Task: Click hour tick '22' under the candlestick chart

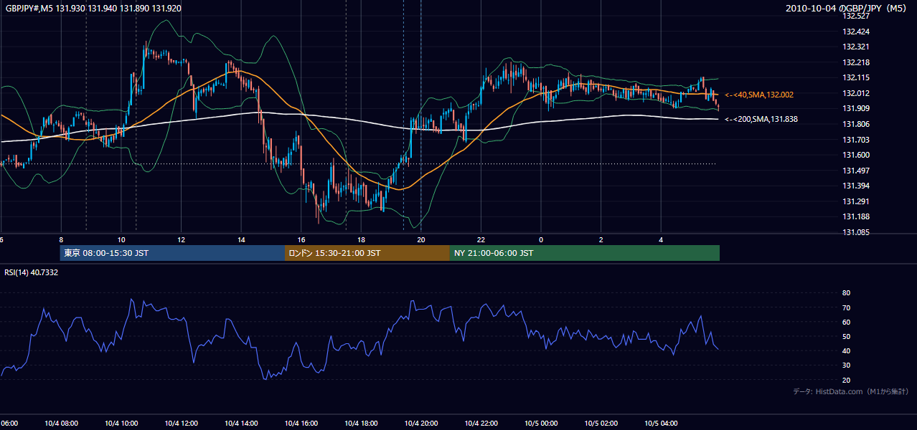Action: point(481,240)
